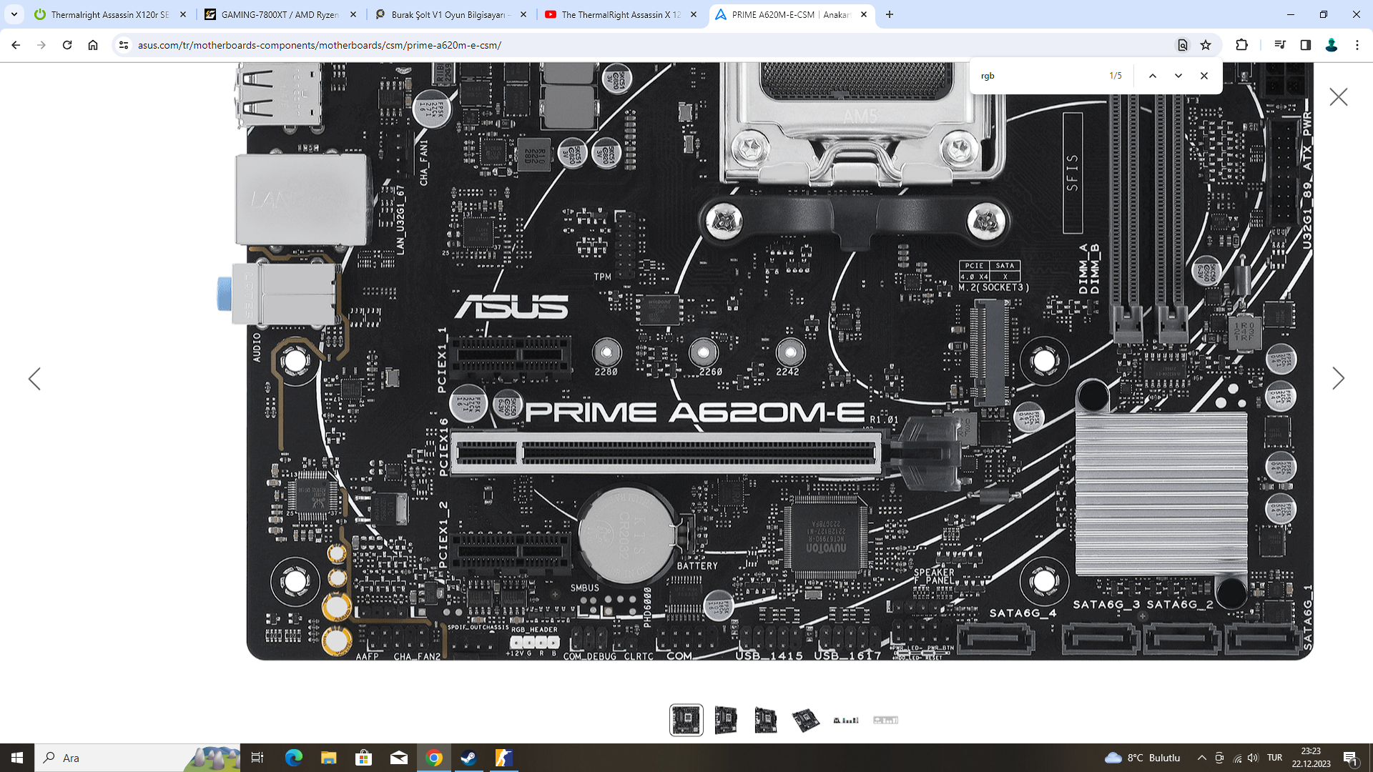Open a new browser tab
Screen dimensions: 1373x772
click(889, 14)
